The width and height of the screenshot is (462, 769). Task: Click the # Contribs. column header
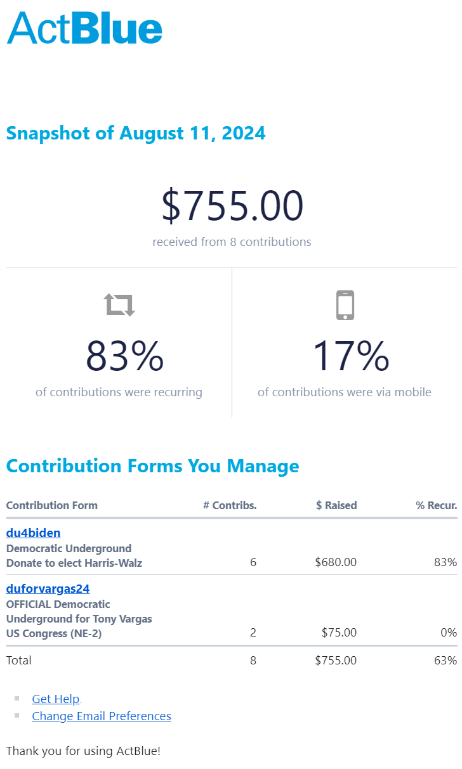(230, 505)
